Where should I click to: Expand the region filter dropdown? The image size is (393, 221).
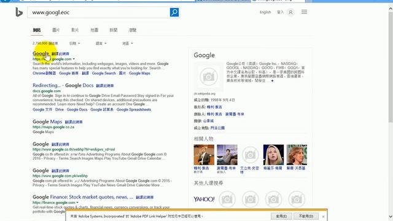[x=128, y=44]
